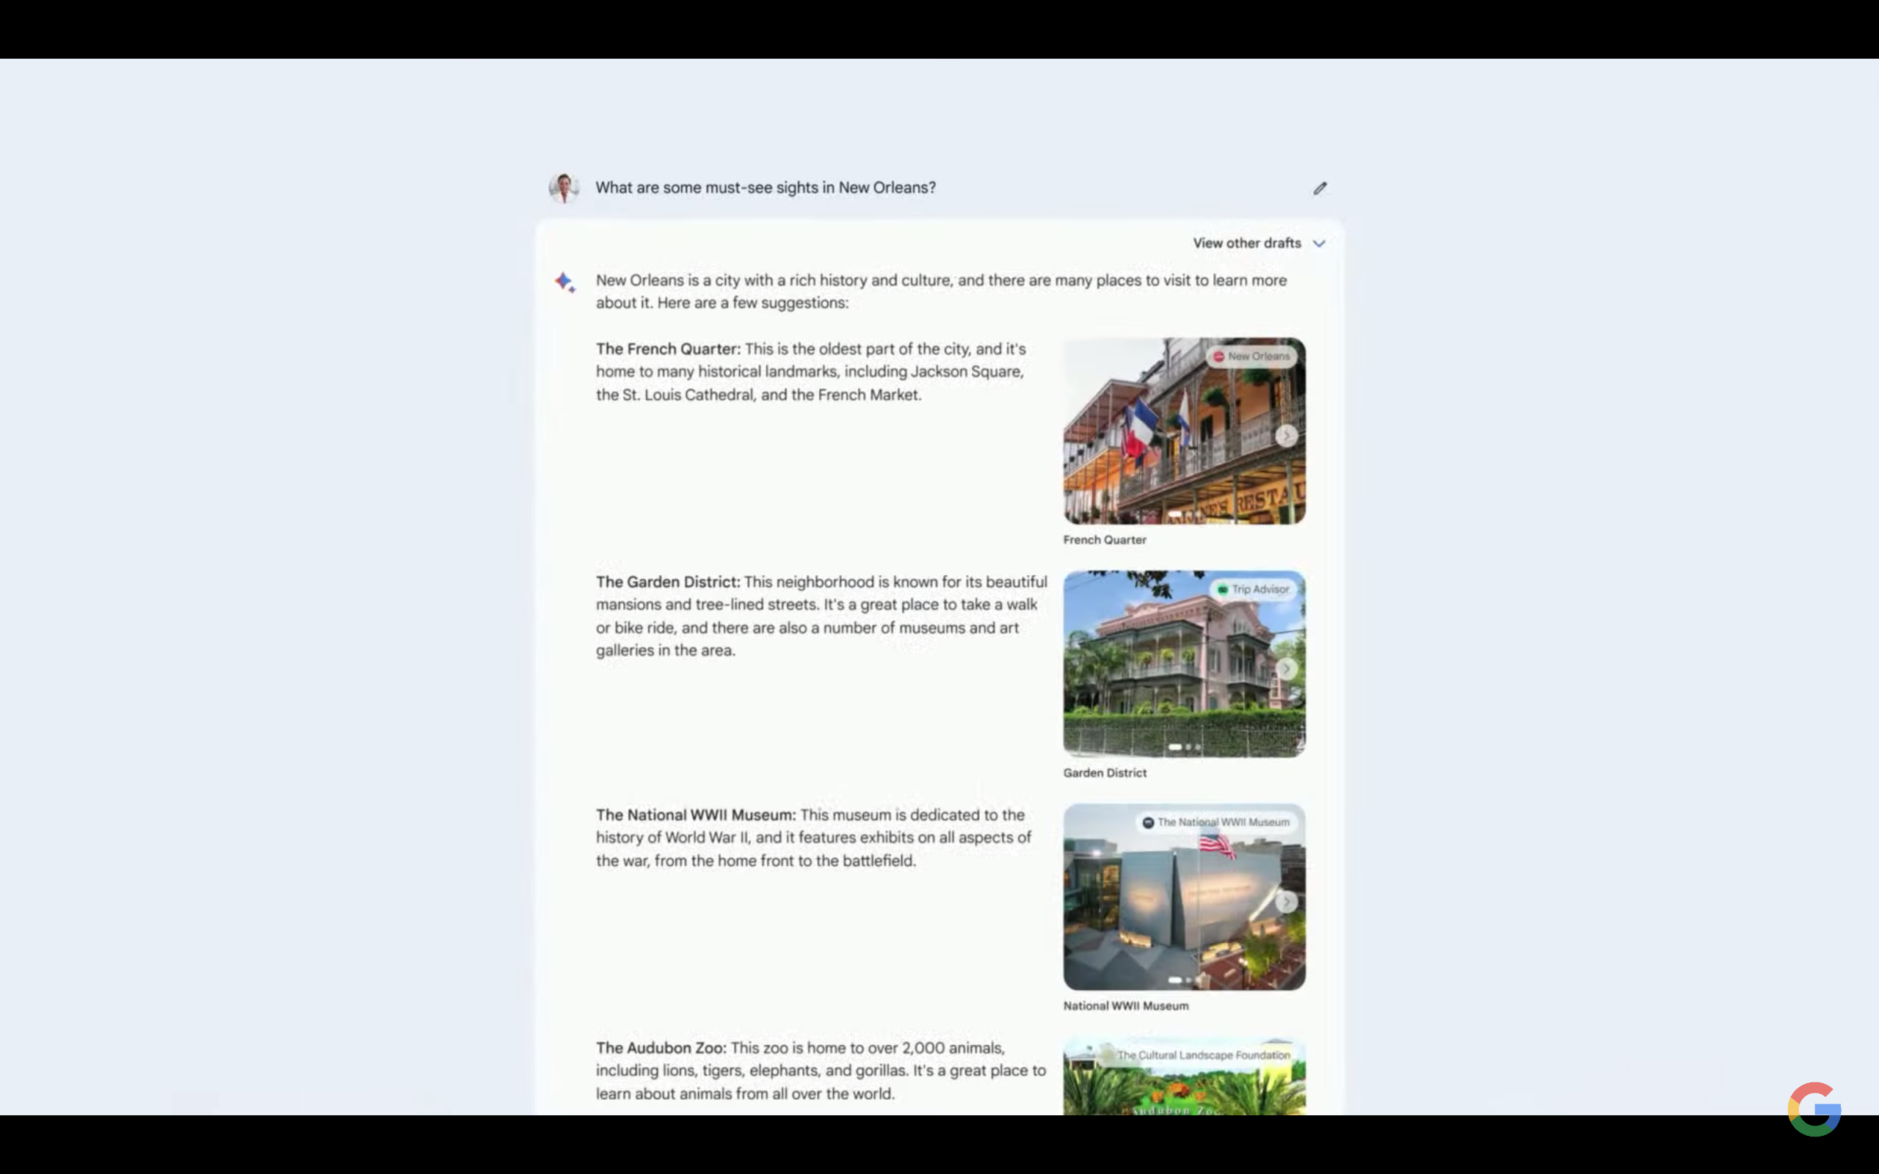
Task: Next image arrow on Garden District photo
Action: click(1286, 668)
